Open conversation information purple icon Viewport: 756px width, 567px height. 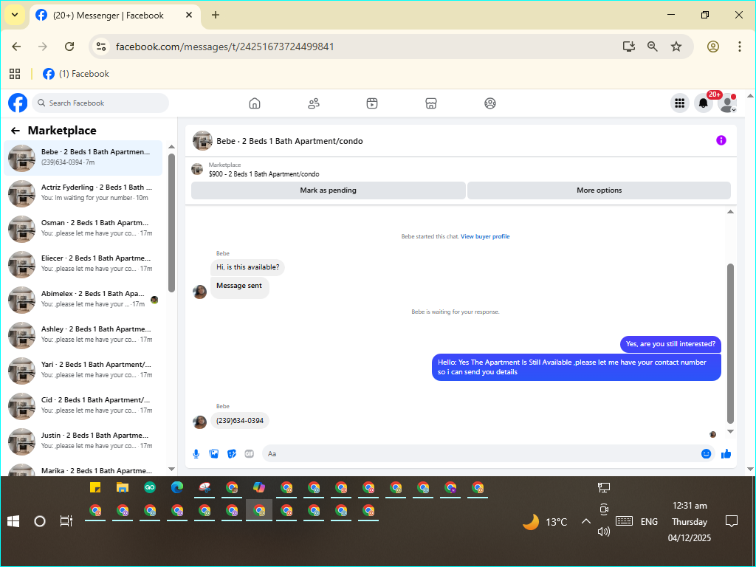click(x=721, y=140)
